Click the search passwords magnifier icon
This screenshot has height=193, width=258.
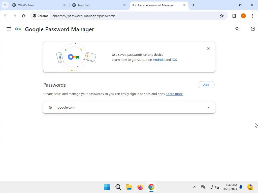[237, 29]
